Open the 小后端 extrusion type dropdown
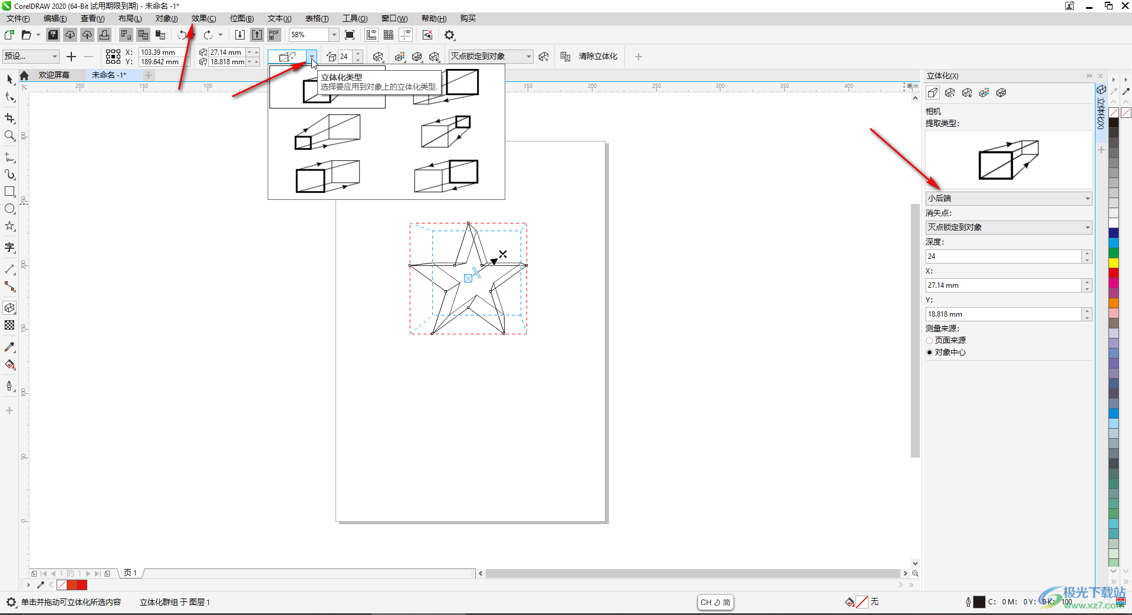The width and height of the screenshot is (1132, 615). [x=1009, y=199]
